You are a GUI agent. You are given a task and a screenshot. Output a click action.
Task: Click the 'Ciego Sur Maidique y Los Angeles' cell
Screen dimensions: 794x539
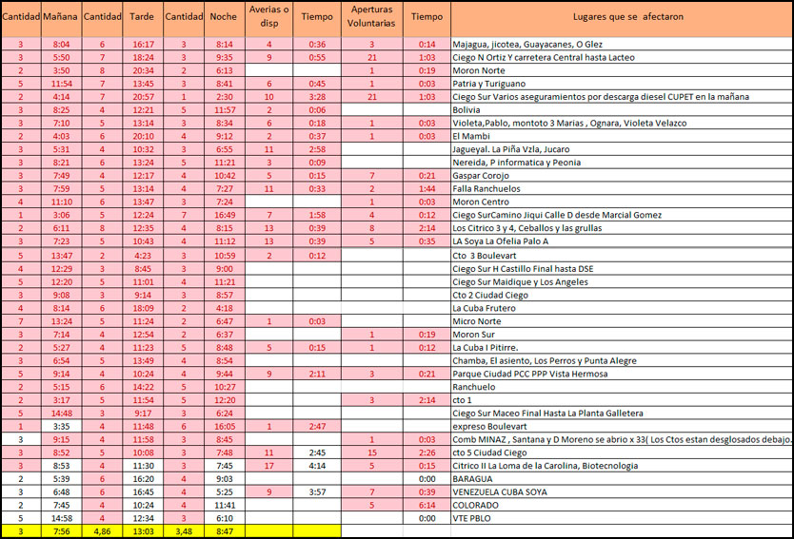coord(622,281)
